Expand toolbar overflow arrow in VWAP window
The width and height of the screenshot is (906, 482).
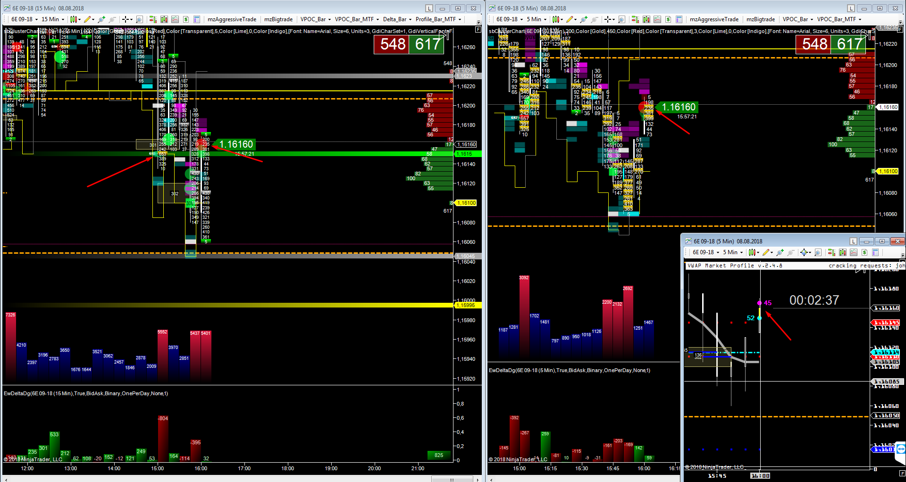click(903, 255)
